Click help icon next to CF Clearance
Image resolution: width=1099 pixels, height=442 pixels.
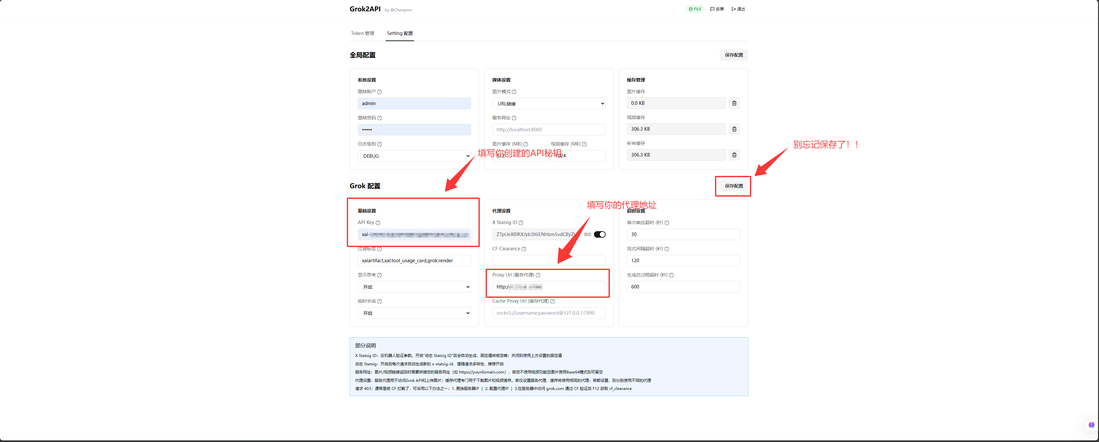click(x=523, y=249)
